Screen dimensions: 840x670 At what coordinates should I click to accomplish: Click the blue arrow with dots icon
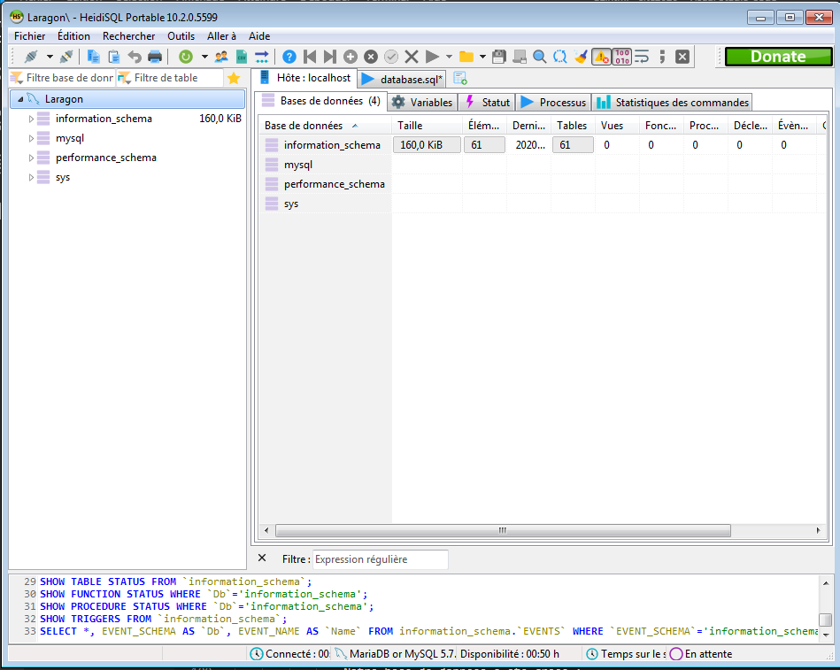[x=262, y=57]
